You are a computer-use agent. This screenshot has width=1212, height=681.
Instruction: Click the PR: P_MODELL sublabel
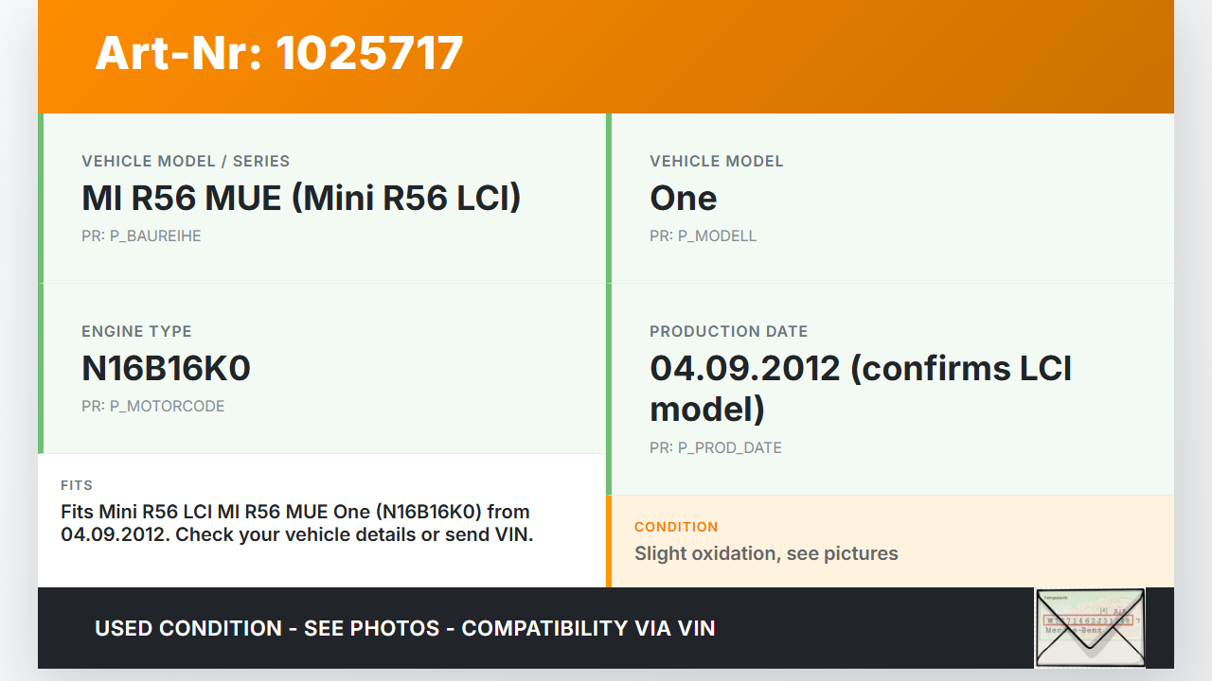click(x=703, y=236)
